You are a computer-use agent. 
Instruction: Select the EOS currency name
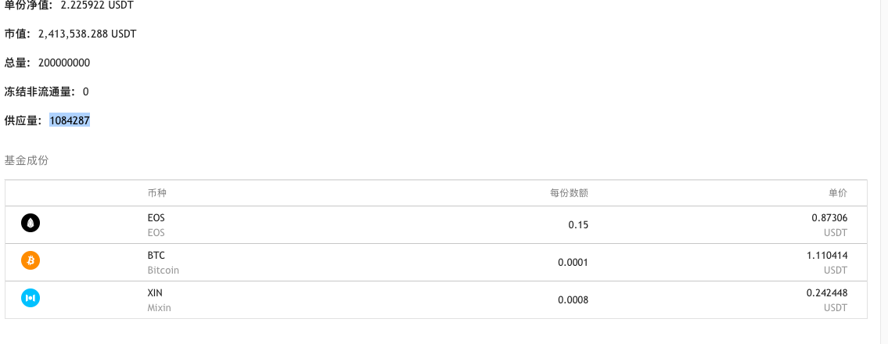click(x=156, y=218)
